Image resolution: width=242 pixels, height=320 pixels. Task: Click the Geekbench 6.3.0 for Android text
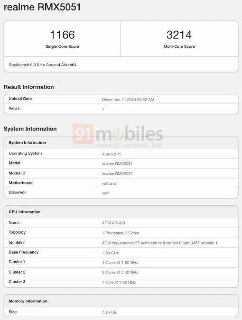tap(43, 64)
